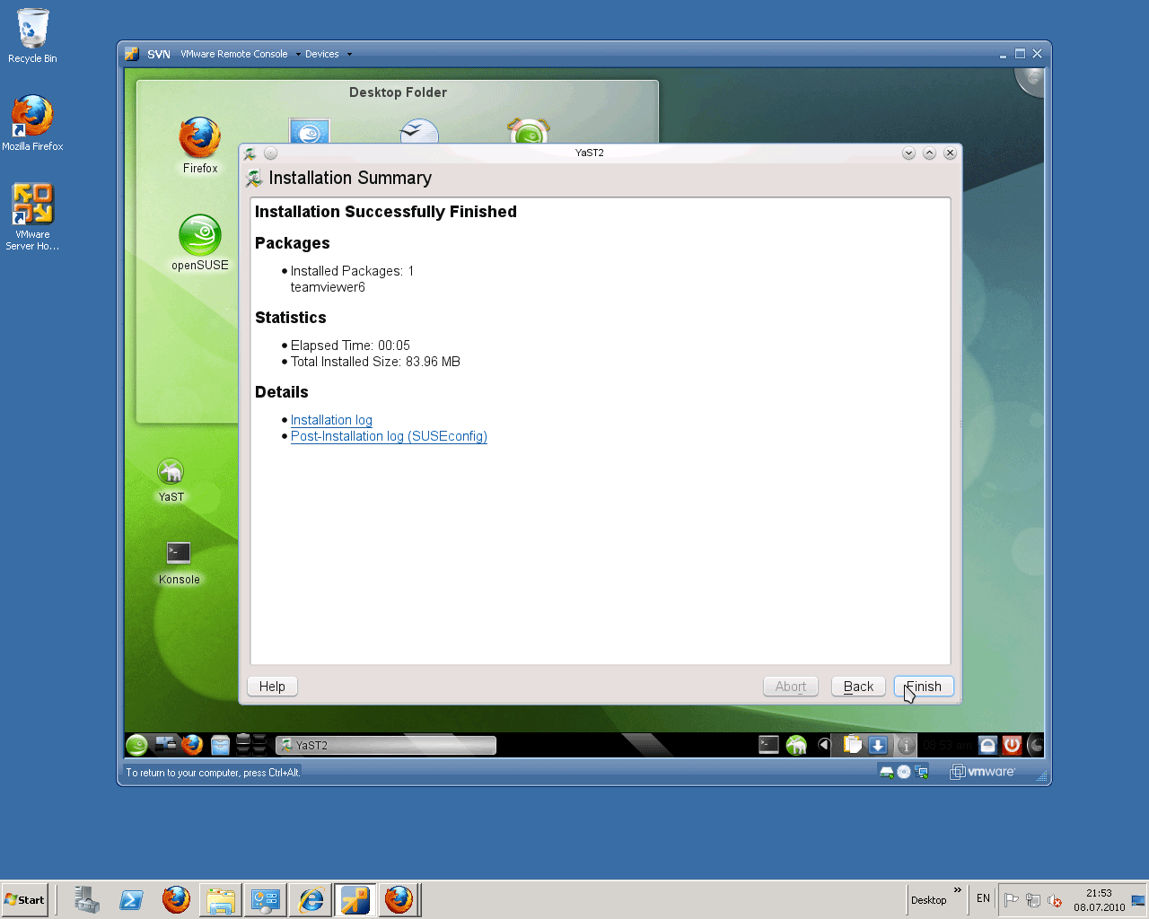Open the Installation log link

[331, 420]
